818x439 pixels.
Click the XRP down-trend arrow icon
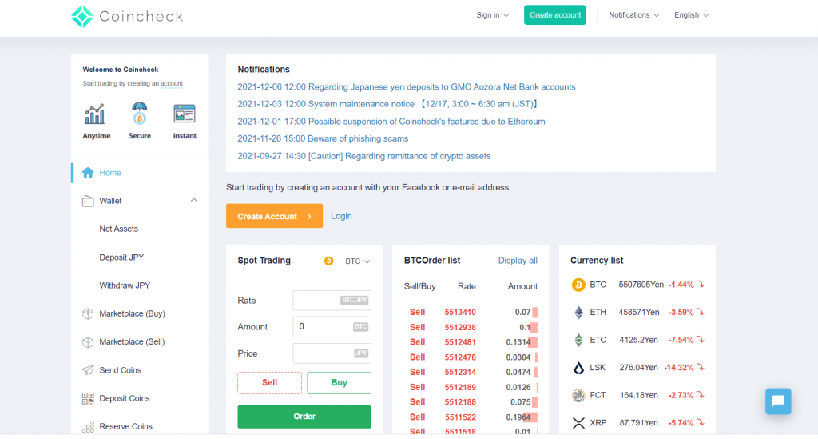tap(701, 422)
